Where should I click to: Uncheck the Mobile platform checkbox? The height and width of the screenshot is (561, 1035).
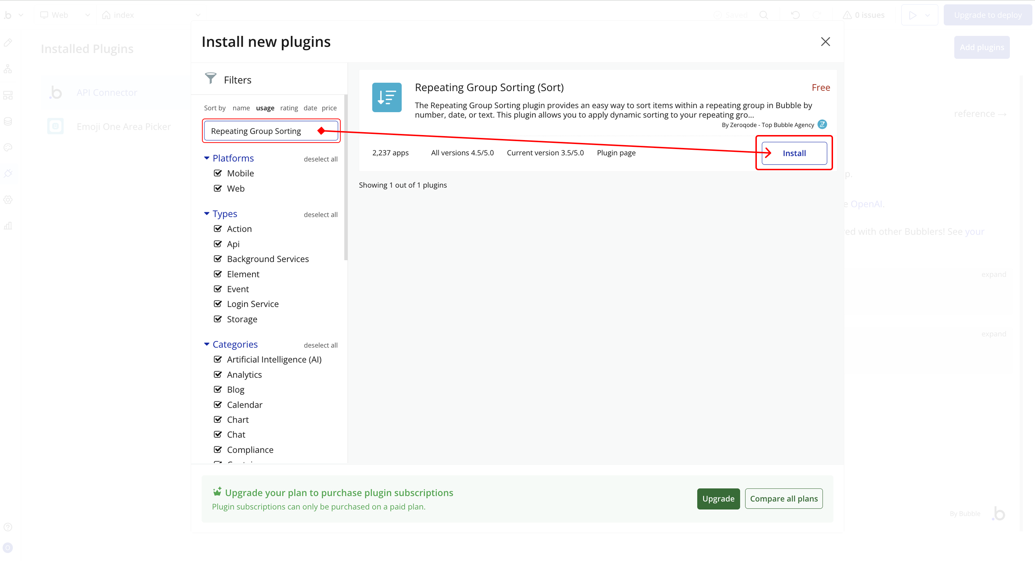coord(218,173)
